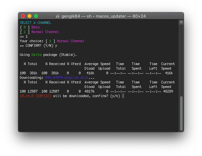Click the 'Downloading:' label
202x156 pixels.
[31, 78]
